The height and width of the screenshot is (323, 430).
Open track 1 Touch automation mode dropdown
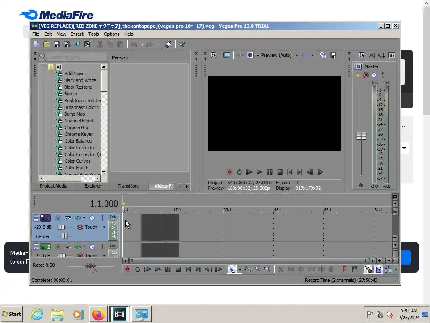(104, 227)
